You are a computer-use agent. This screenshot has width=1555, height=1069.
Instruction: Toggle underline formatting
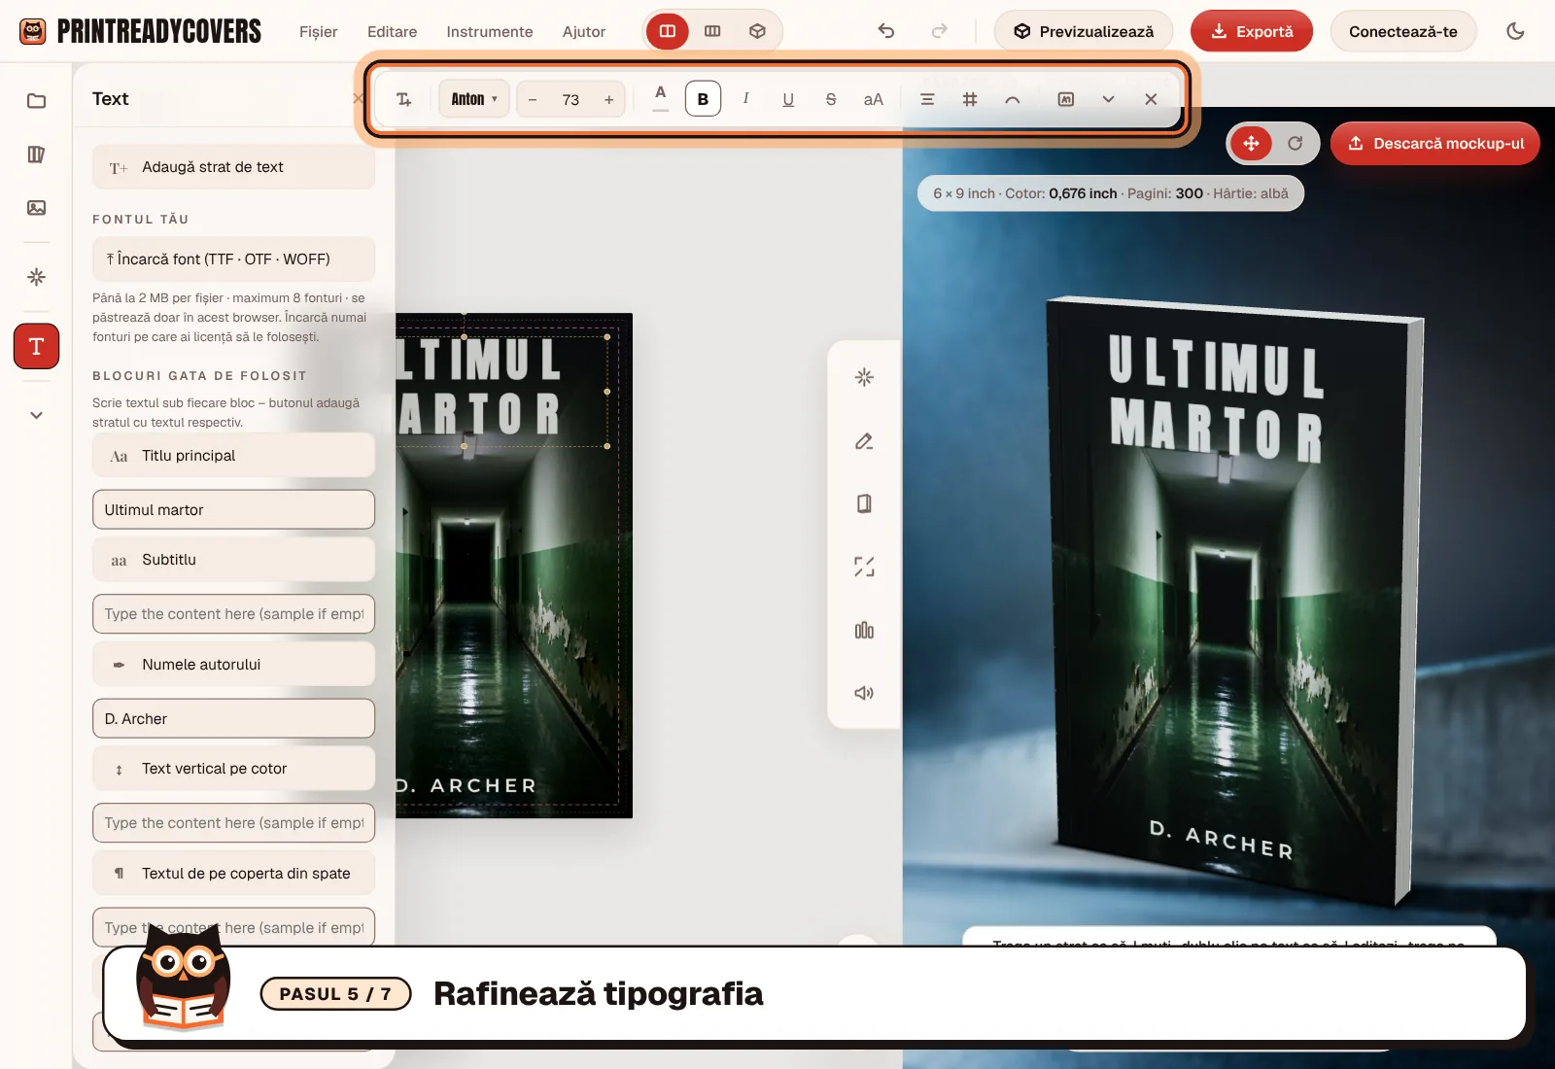(x=788, y=99)
